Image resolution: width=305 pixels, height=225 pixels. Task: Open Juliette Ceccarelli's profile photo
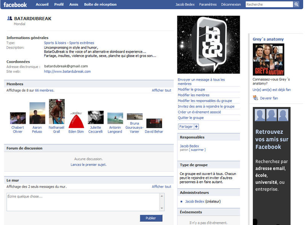click(x=96, y=117)
